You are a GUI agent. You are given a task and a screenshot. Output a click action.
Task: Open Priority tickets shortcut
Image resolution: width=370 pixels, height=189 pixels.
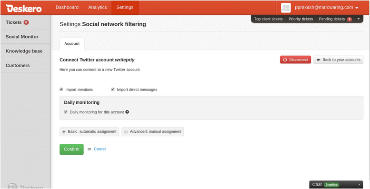[300, 19]
